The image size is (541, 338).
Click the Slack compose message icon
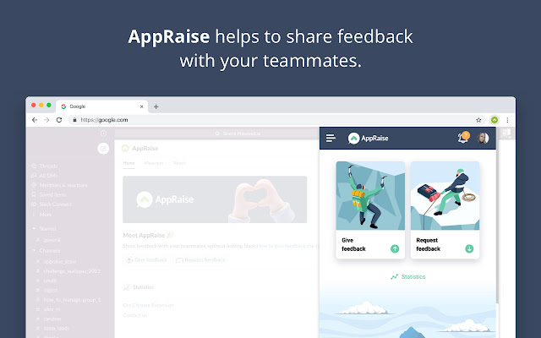click(103, 149)
